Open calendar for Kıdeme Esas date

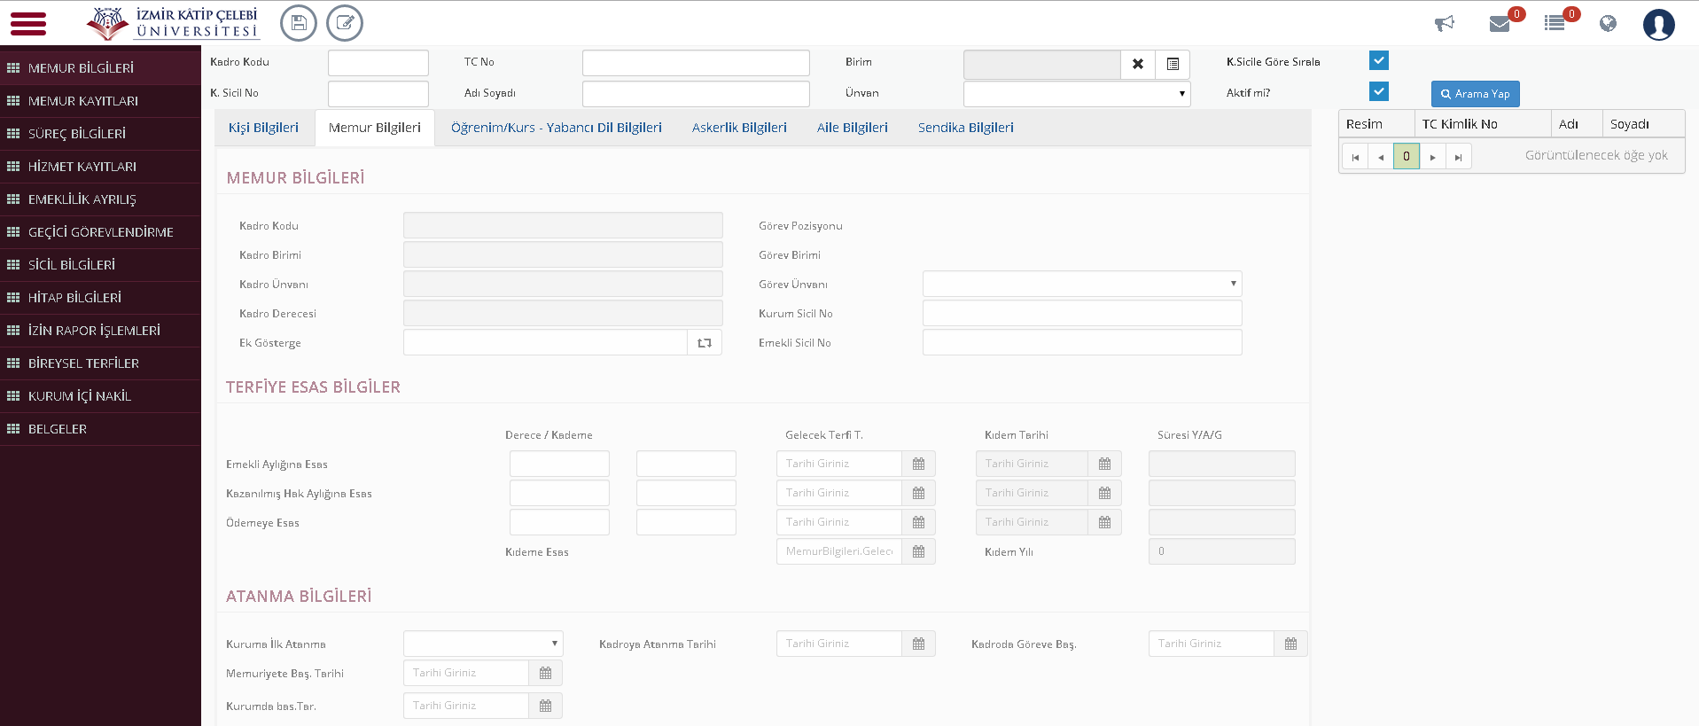click(x=918, y=551)
